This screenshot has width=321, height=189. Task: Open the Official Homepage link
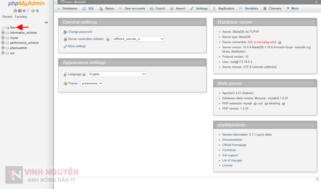tap(234, 145)
